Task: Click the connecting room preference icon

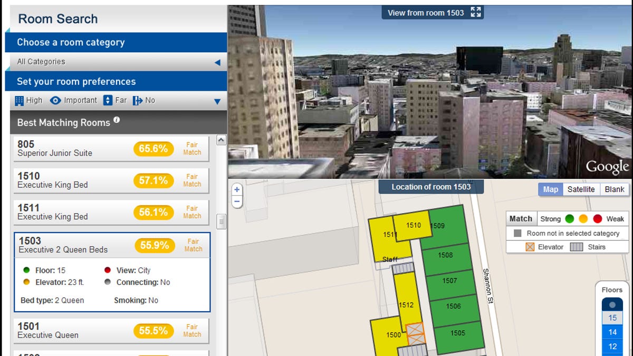Action: coord(138,100)
